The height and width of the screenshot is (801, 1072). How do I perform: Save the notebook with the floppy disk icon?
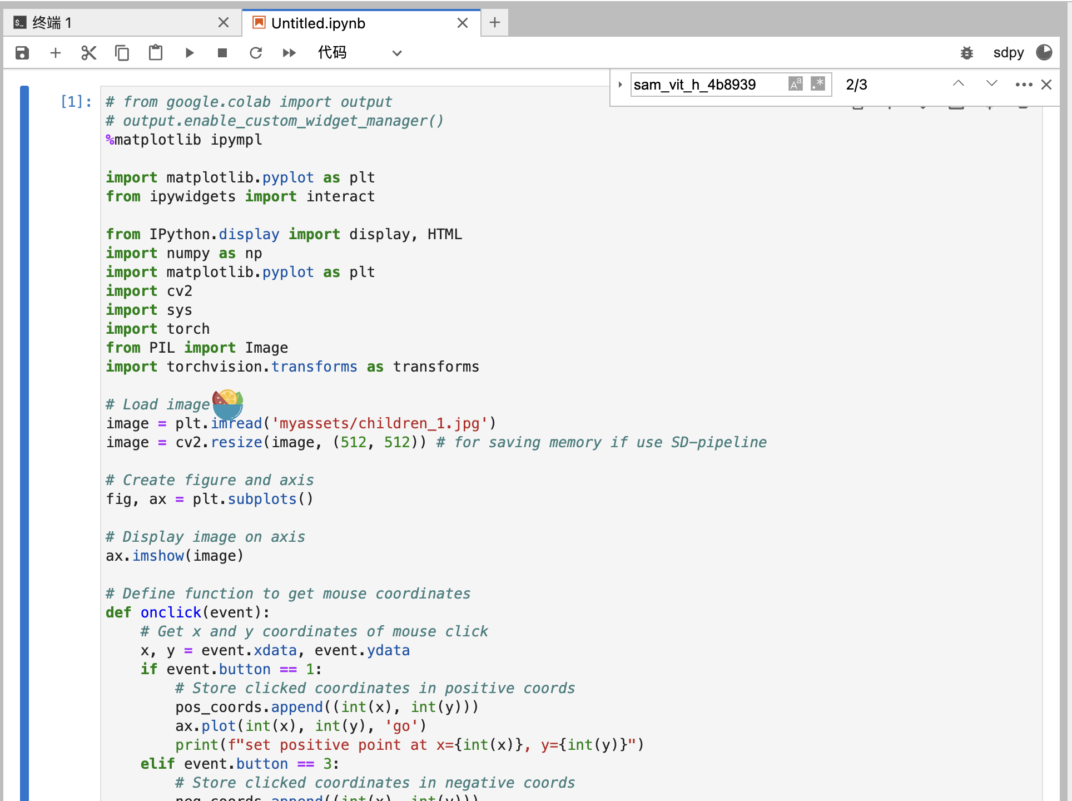[x=22, y=53]
